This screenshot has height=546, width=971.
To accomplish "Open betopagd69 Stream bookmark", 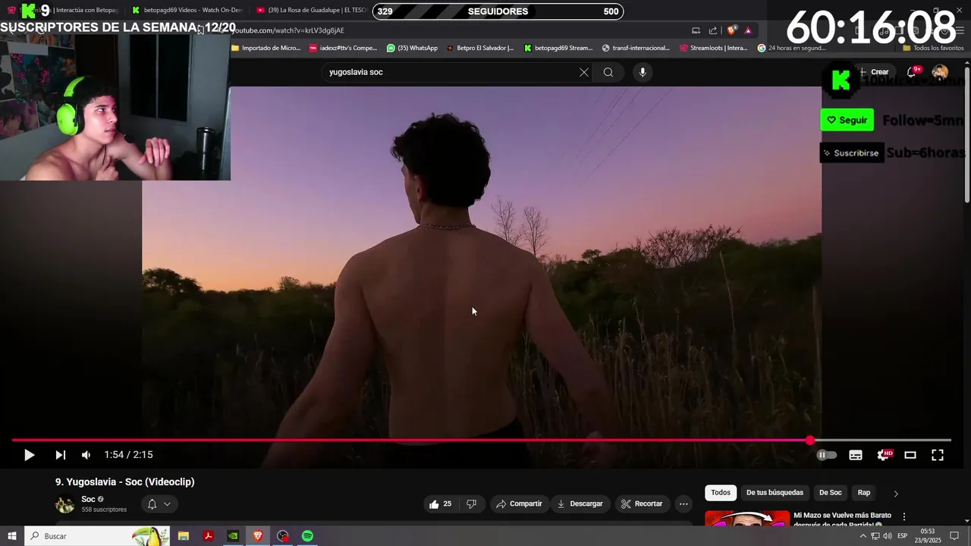I will click(558, 48).
